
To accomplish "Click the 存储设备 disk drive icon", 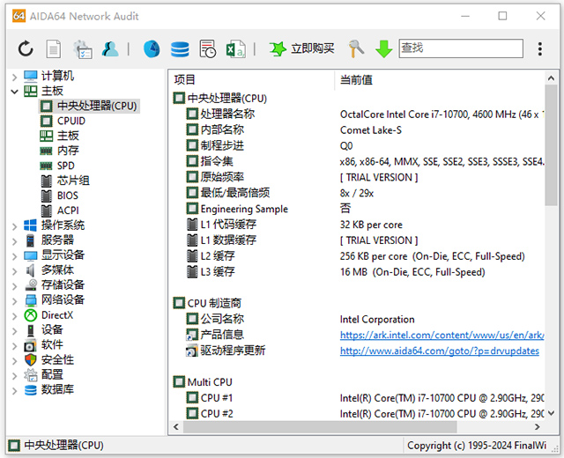I will coord(31,284).
